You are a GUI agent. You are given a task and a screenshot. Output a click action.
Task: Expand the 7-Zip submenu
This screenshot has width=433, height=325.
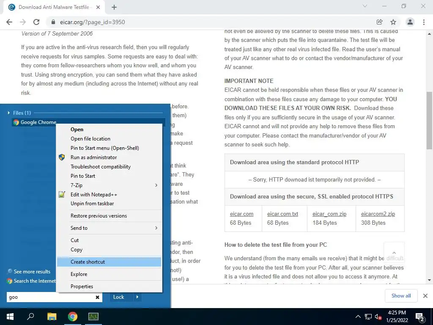(109, 185)
